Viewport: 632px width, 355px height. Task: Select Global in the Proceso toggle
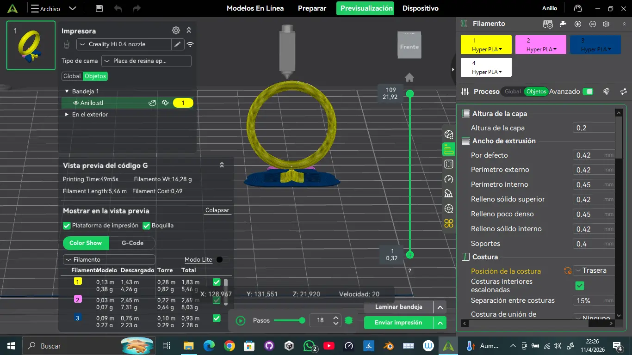[x=512, y=92]
